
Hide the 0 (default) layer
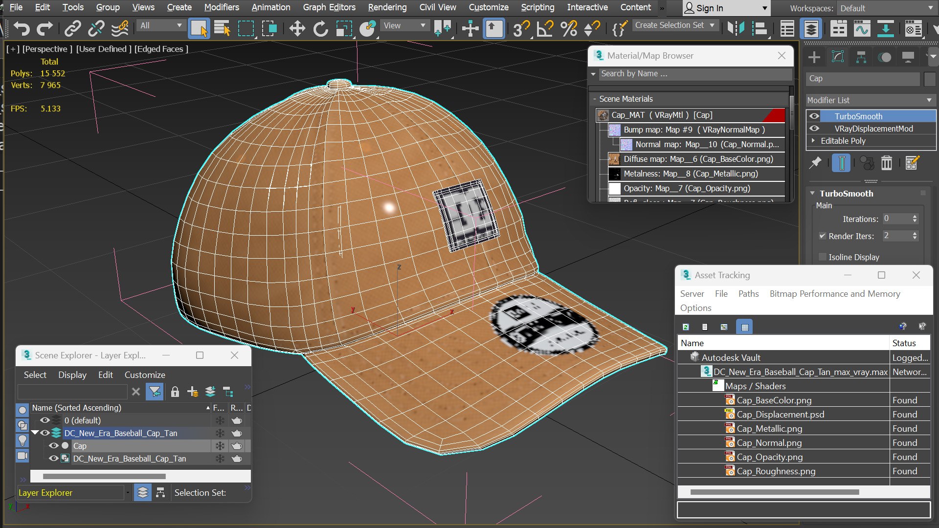45,420
